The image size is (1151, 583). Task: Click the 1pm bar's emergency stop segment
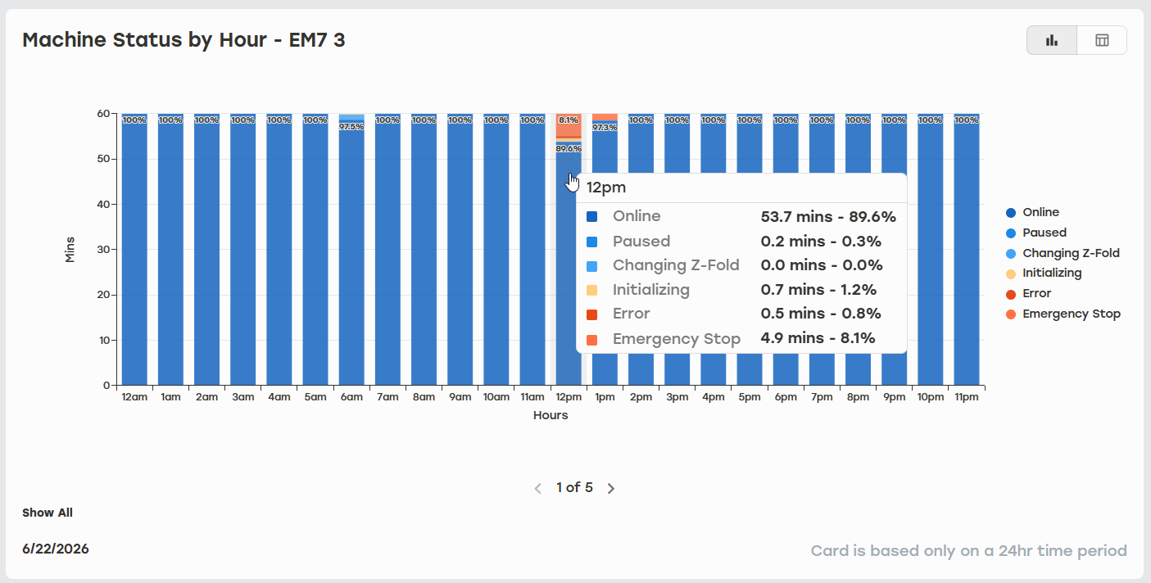click(x=605, y=117)
